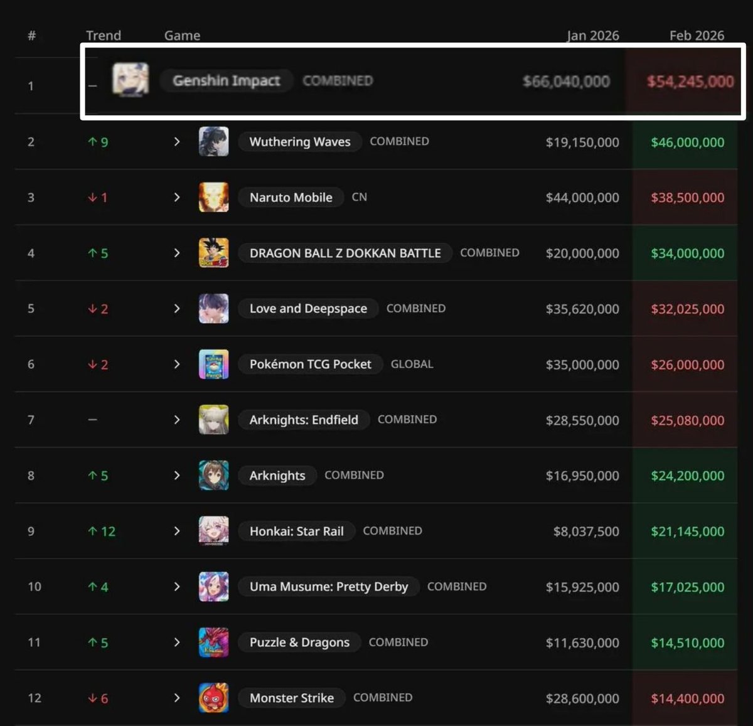Image resolution: width=753 pixels, height=726 pixels.
Task: Expand the Monster Strike row chevron
Action: pyautogui.click(x=177, y=698)
